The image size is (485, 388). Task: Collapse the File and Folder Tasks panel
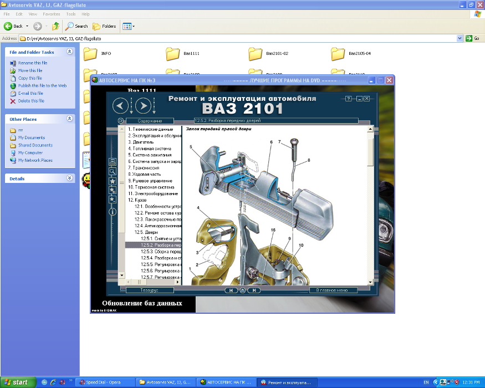(x=69, y=52)
